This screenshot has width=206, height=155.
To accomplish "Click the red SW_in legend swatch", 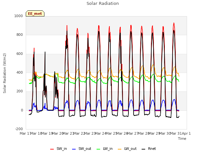I will (52, 149).
